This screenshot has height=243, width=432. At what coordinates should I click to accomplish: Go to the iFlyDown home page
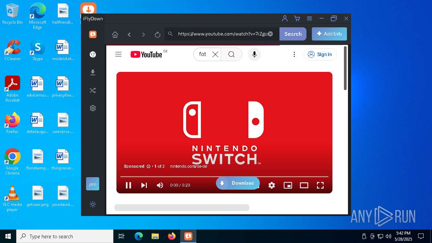coord(115,34)
